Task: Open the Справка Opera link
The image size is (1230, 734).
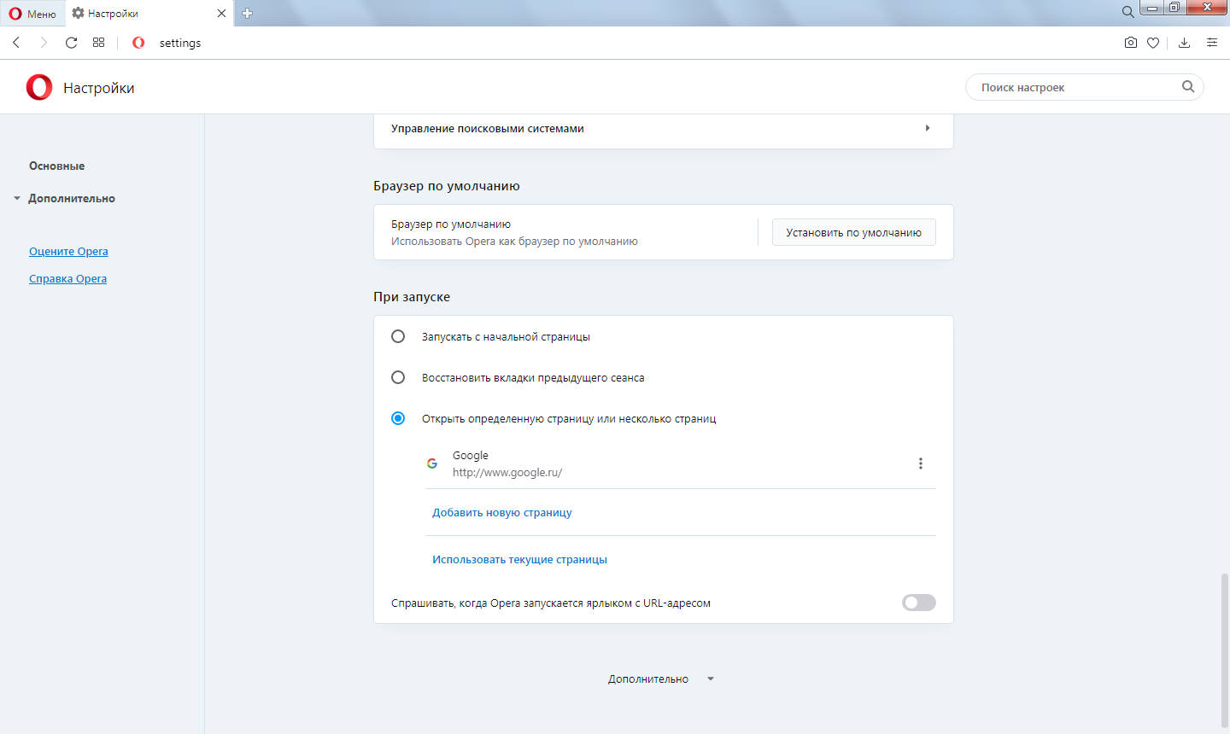Action: point(67,279)
